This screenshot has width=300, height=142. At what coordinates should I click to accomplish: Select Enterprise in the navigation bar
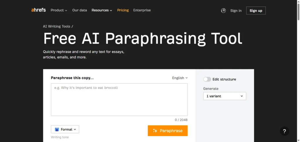pos(142,10)
